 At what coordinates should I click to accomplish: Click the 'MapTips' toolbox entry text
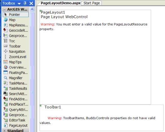pyautogui.click(x=15, y=62)
